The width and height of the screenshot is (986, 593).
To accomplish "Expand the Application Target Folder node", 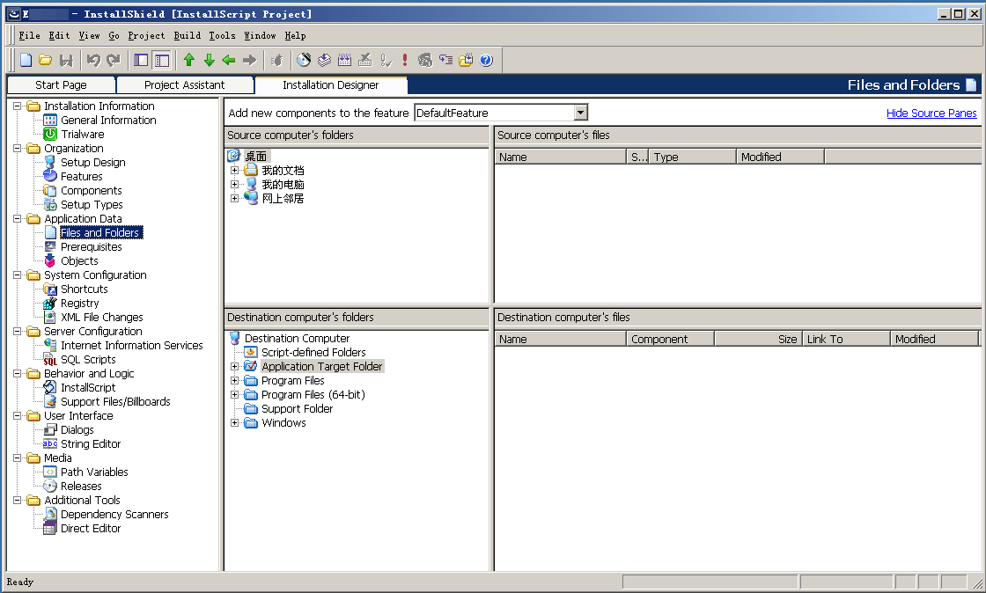I will [x=235, y=367].
